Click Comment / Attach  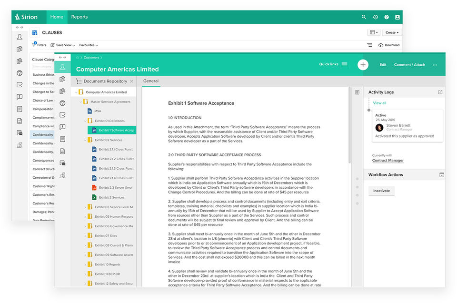(x=409, y=65)
